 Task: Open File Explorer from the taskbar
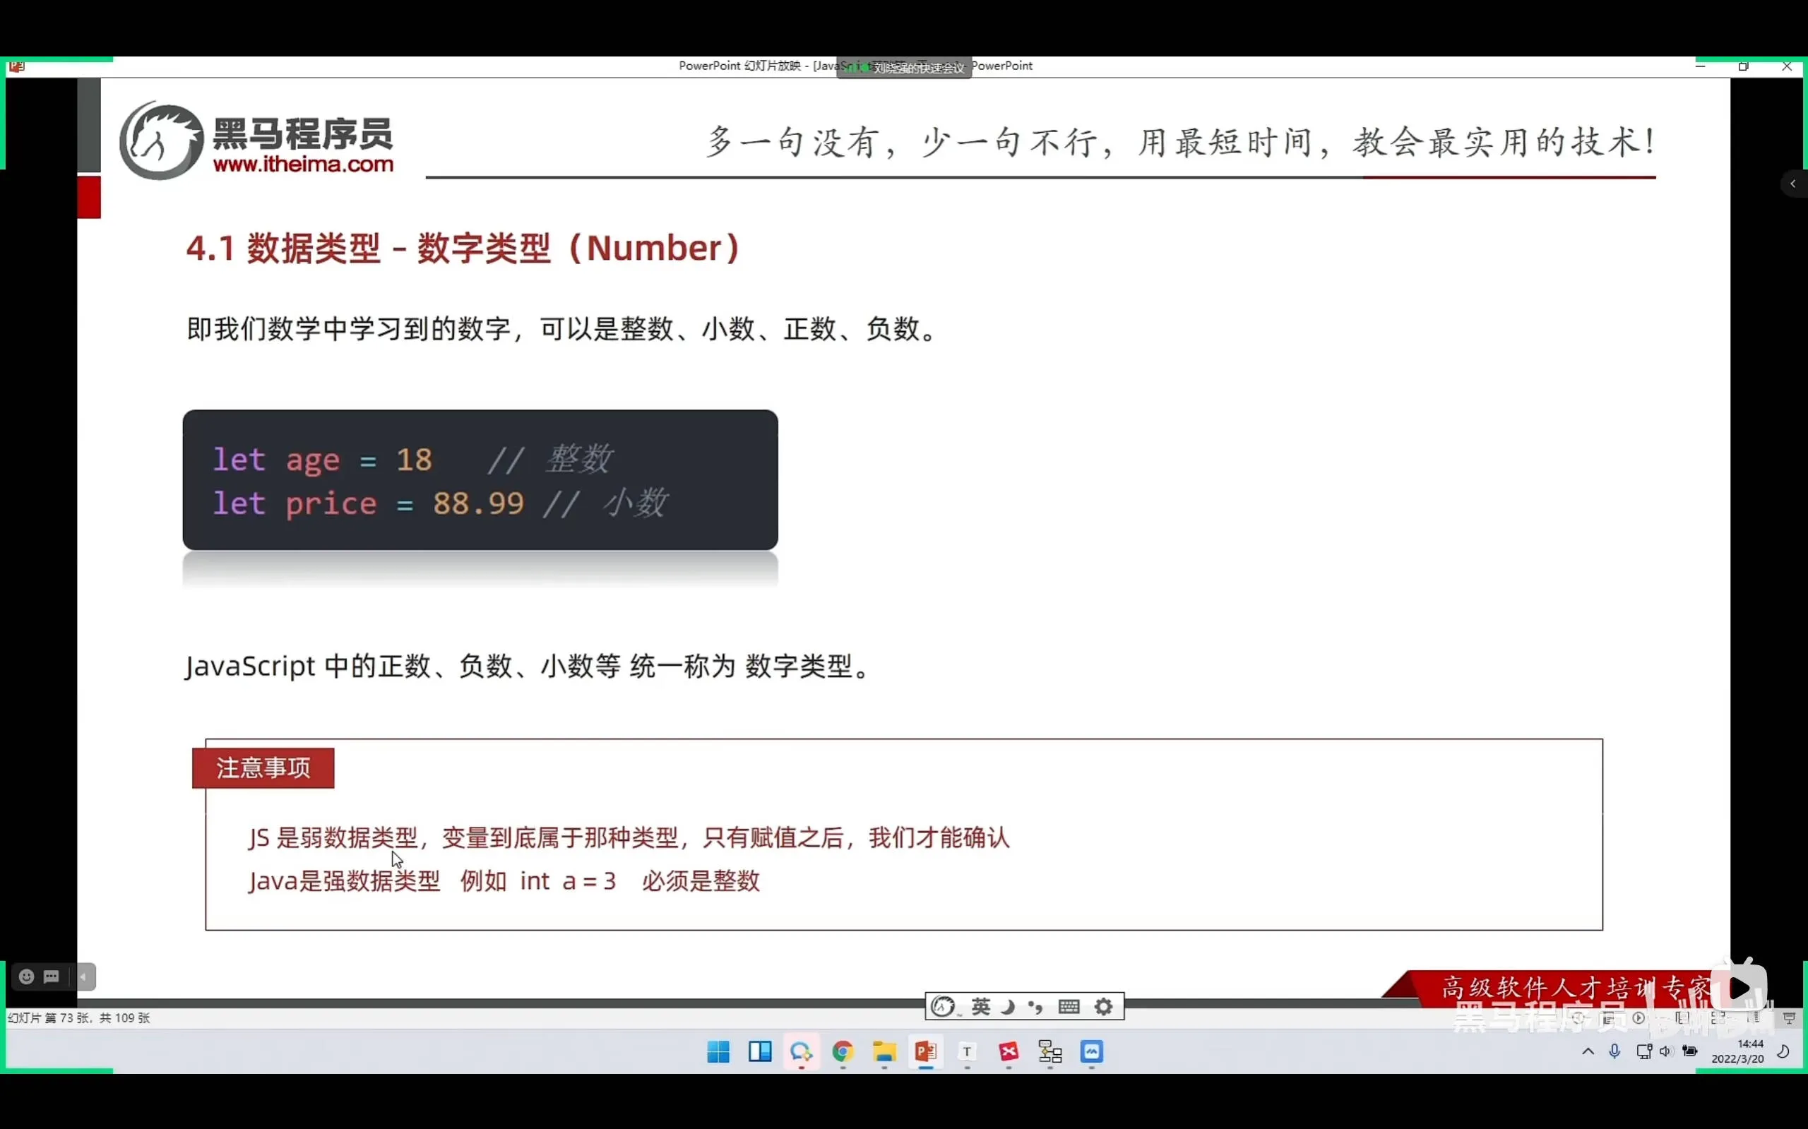884,1051
